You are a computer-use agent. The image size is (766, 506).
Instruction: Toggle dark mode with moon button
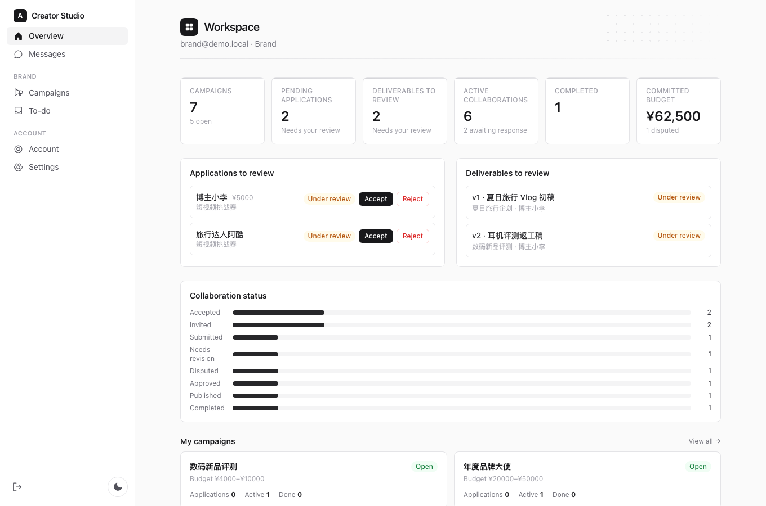pyautogui.click(x=118, y=487)
